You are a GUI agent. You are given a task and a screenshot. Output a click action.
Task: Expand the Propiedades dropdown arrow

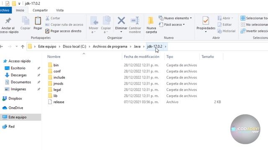click(x=206, y=32)
